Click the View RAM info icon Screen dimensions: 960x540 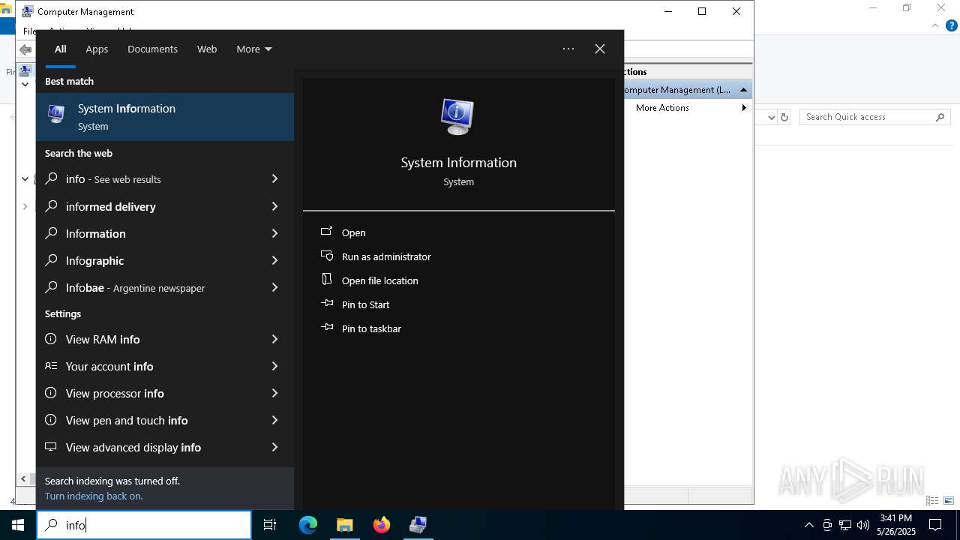(51, 339)
